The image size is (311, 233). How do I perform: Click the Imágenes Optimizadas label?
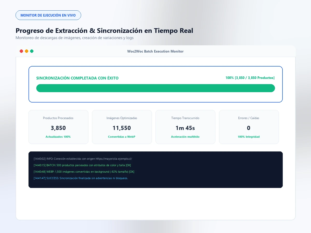[x=122, y=118]
